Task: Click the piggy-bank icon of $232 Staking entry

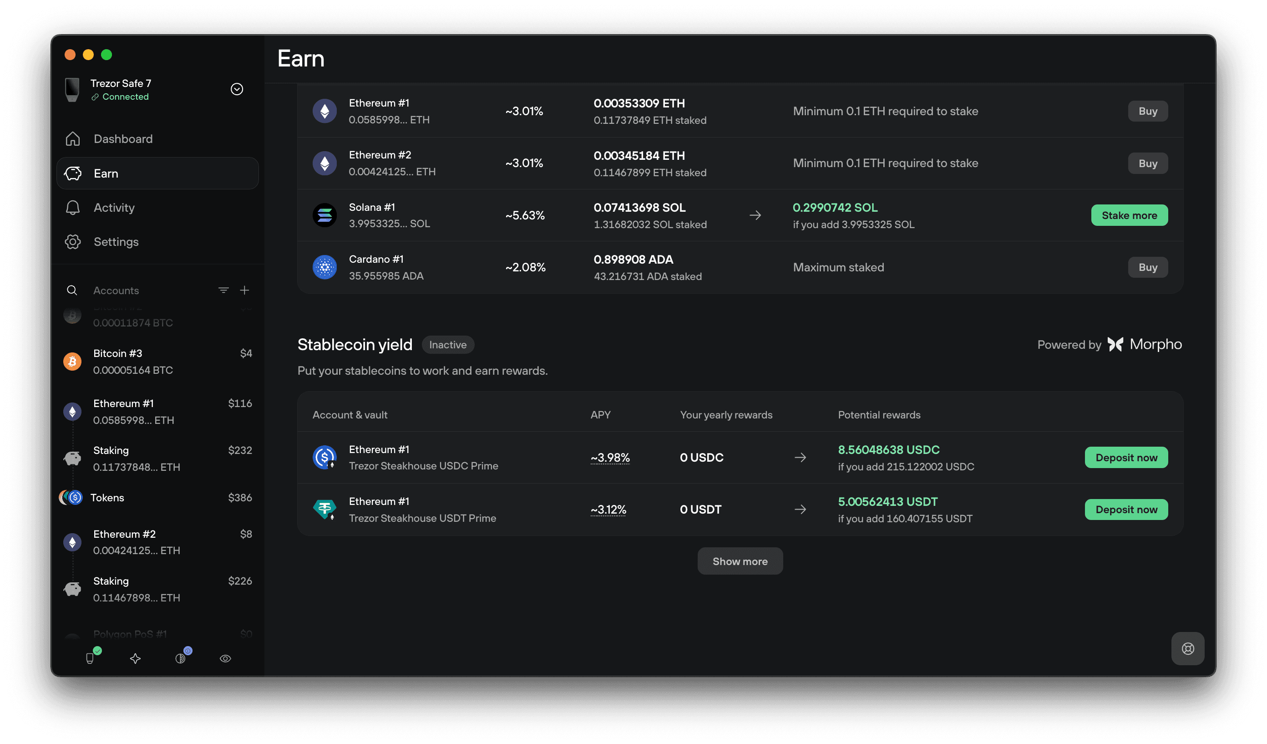Action: pos(72,458)
